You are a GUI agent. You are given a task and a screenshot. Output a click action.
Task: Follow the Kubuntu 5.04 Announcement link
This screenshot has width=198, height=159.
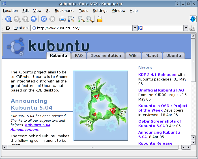(31, 127)
